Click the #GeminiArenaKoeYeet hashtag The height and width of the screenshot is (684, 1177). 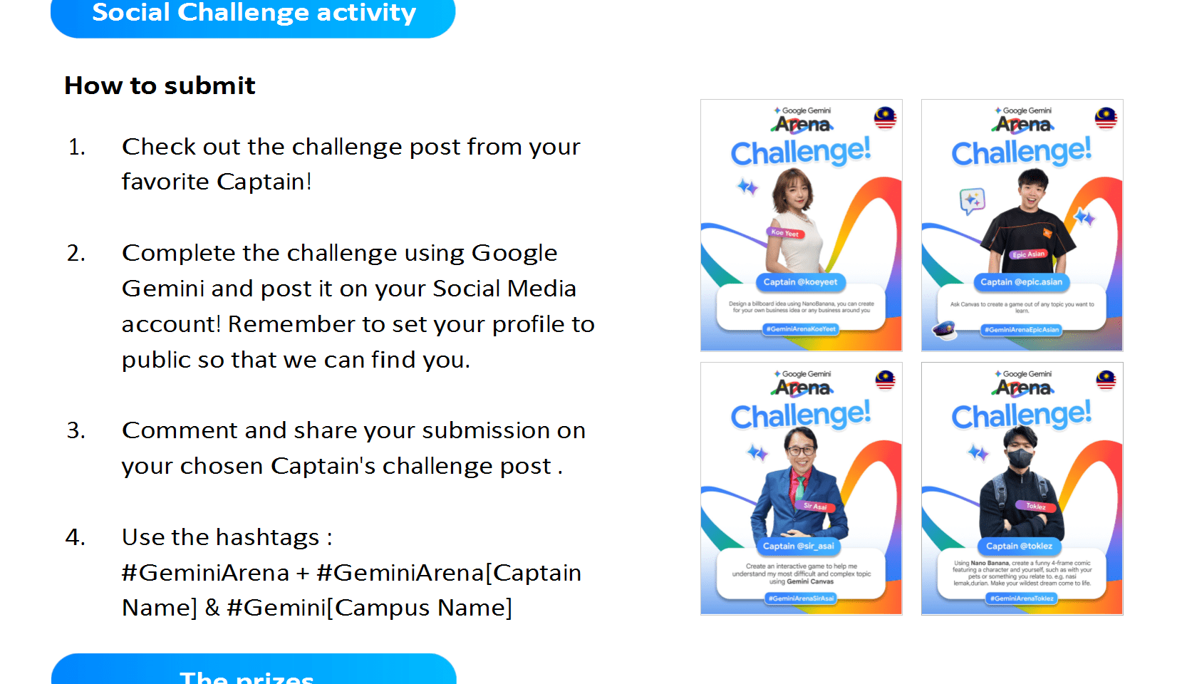(x=801, y=329)
